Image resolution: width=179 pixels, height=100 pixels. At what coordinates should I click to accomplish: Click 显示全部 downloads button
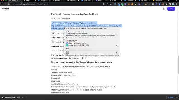pos(171,97)
